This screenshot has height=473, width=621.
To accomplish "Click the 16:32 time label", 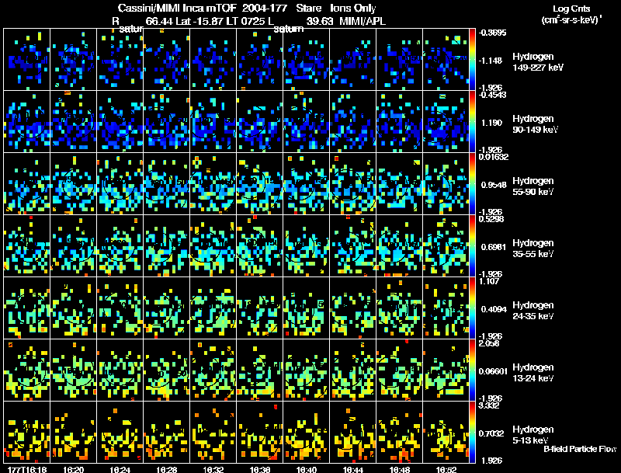I will pos(213,469).
